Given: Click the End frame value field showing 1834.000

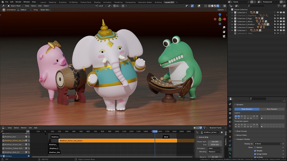Looking at the screenshot, I should point(215,145).
